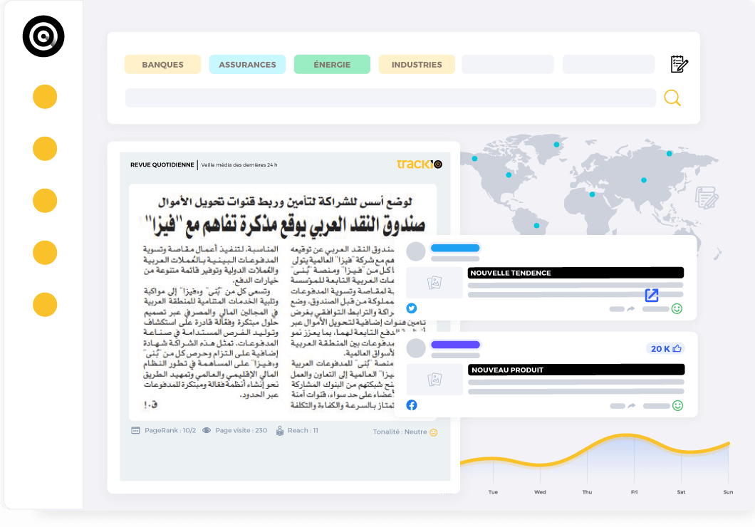This screenshot has height=527, width=755.
Task: Toggle the ÉNERGIE filter tag
Action: (332, 65)
